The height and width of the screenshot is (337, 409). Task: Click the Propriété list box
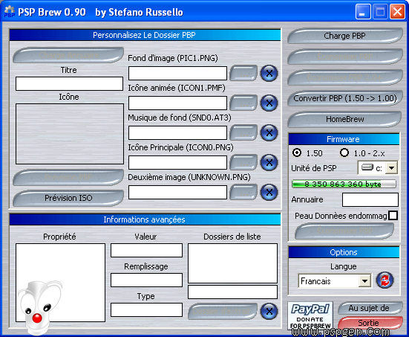pyautogui.click(x=61, y=283)
